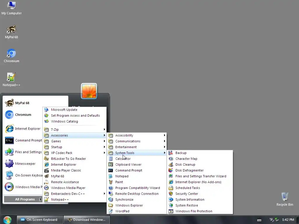299x224 pixels.
Task: Click the keyboard icon in system tray
Action: coord(259,220)
